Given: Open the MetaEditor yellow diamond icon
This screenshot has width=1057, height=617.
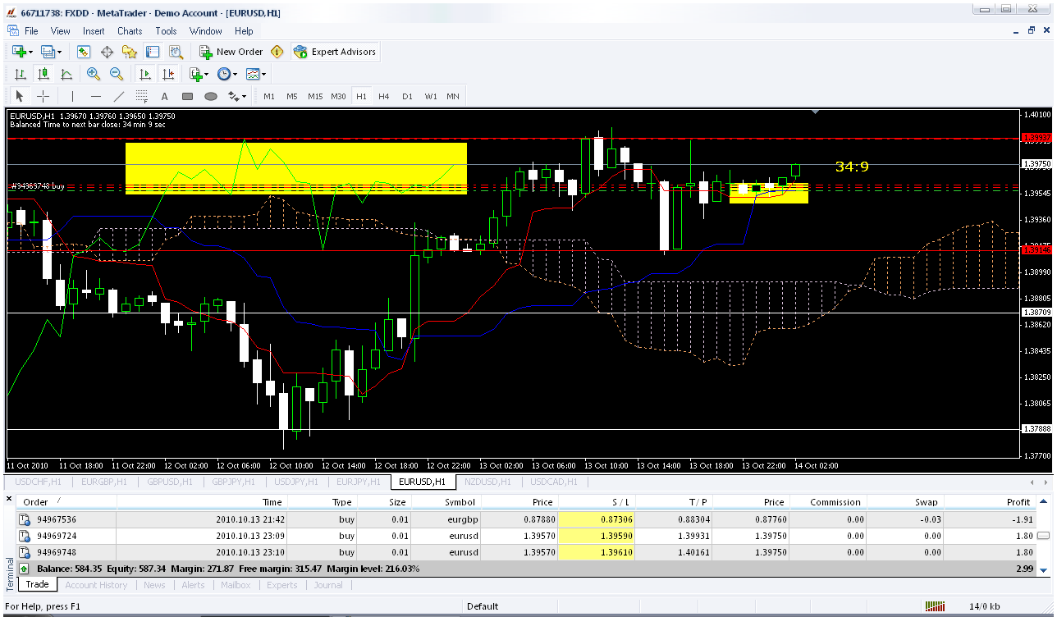Looking at the screenshot, I should point(277,52).
